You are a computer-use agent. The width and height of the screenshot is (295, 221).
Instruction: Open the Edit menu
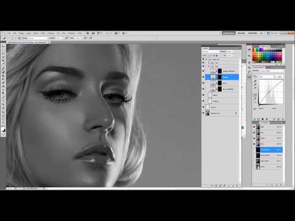pyautogui.click(x=15, y=33)
